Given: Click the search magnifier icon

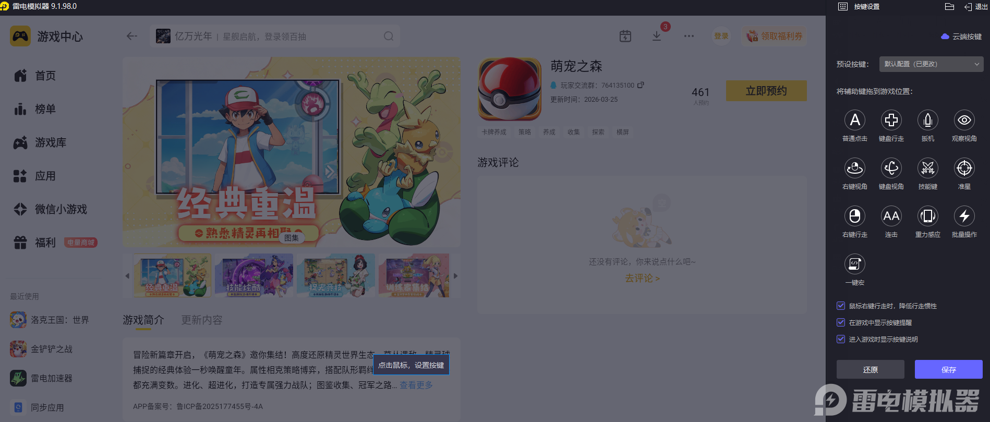Looking at the screenshot, I should (389, 36).
